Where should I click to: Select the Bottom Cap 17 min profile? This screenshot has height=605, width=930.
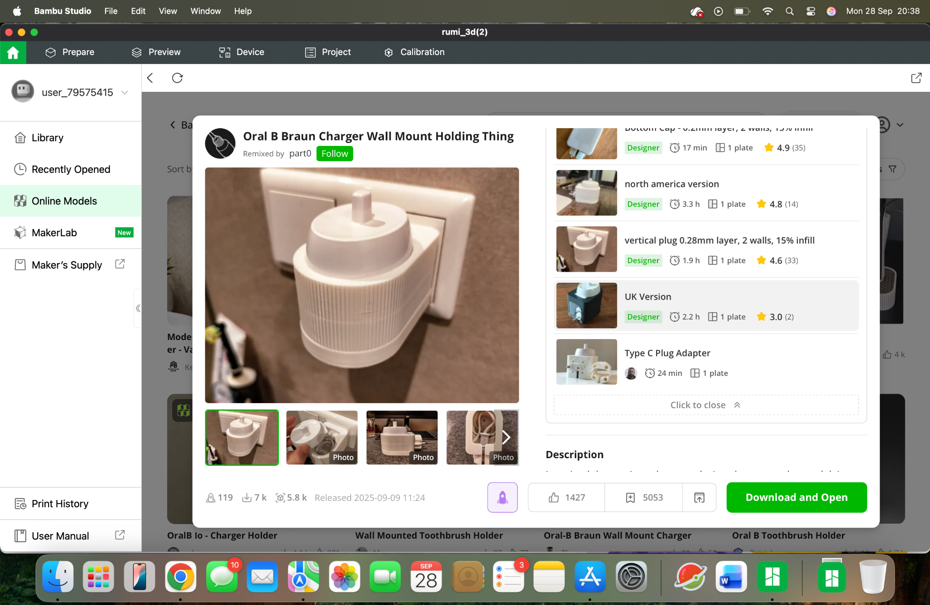(x=706, y=144)
